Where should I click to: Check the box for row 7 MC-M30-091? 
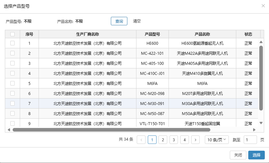click(12, 103)
